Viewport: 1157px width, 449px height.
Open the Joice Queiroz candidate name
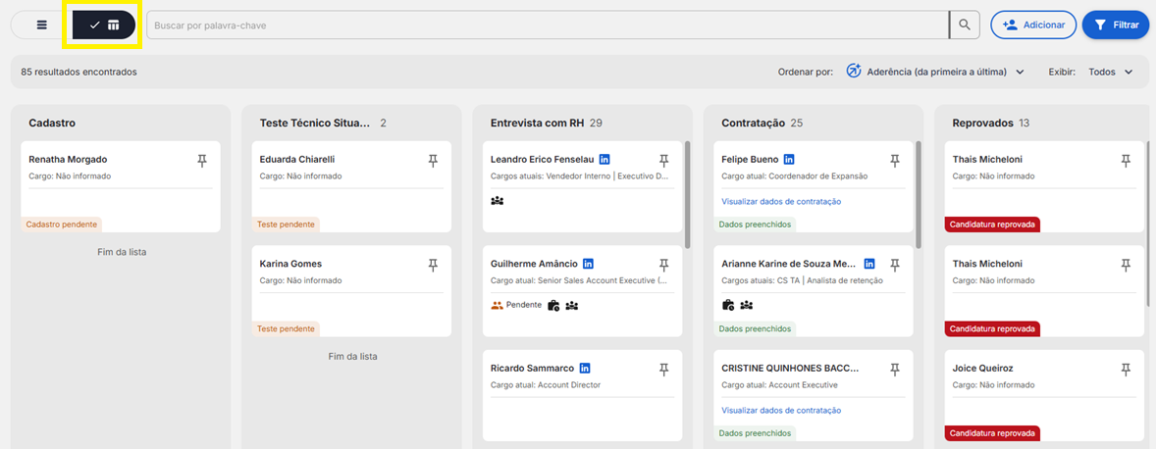point(983,368)
